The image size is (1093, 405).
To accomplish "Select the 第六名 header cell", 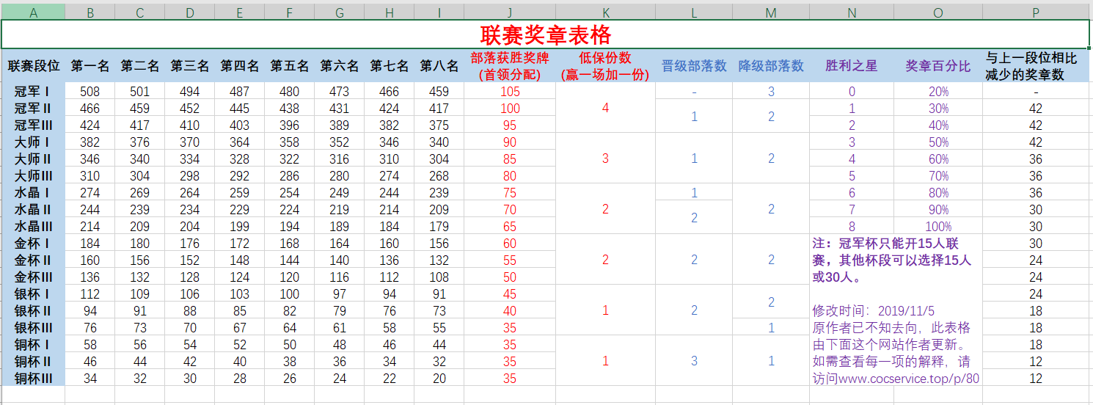I will pyautogui.click(x=340, y=66).
